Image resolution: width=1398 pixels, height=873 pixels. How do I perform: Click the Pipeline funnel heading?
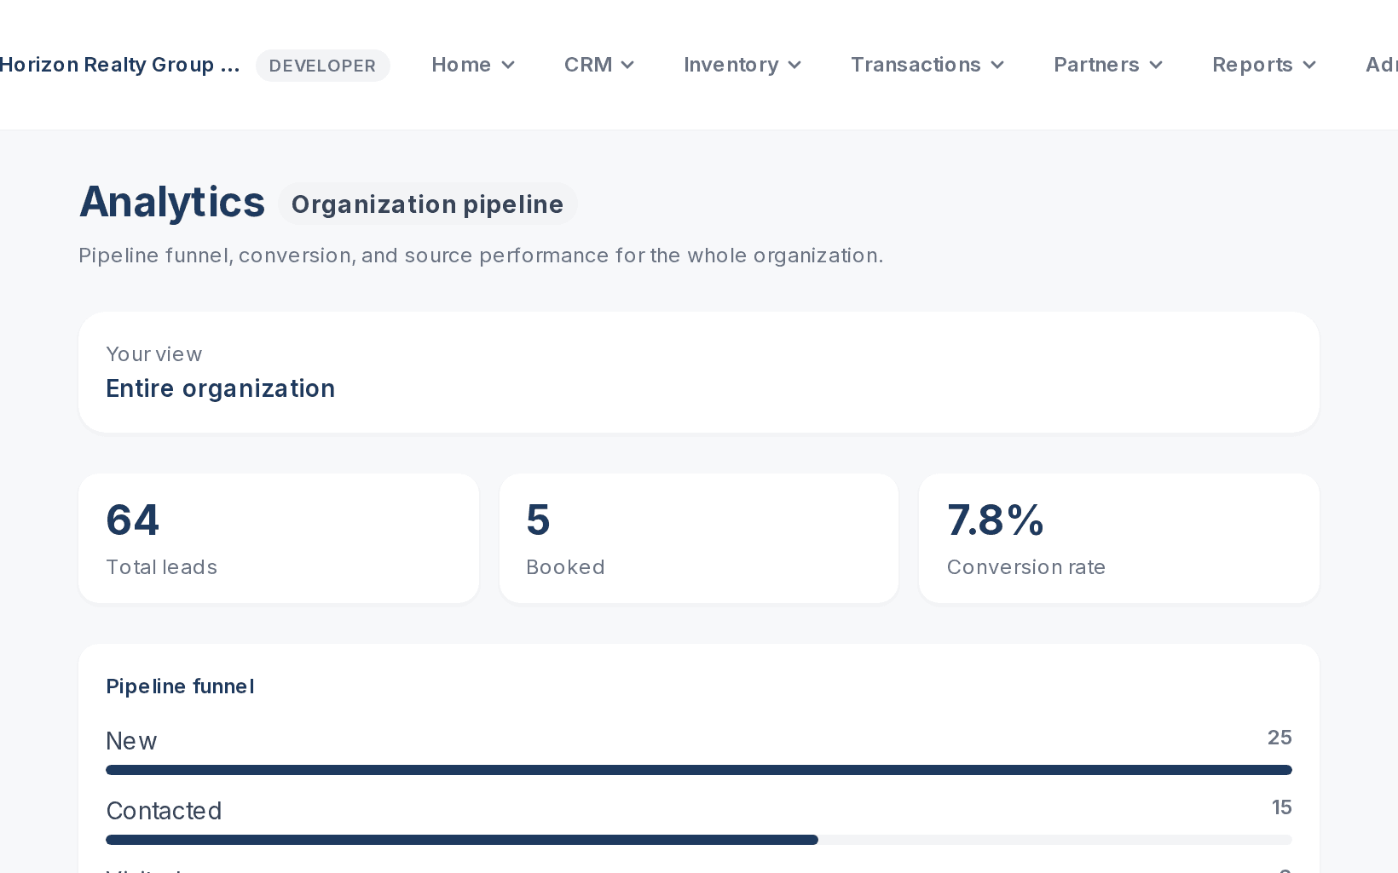[180, 686]
